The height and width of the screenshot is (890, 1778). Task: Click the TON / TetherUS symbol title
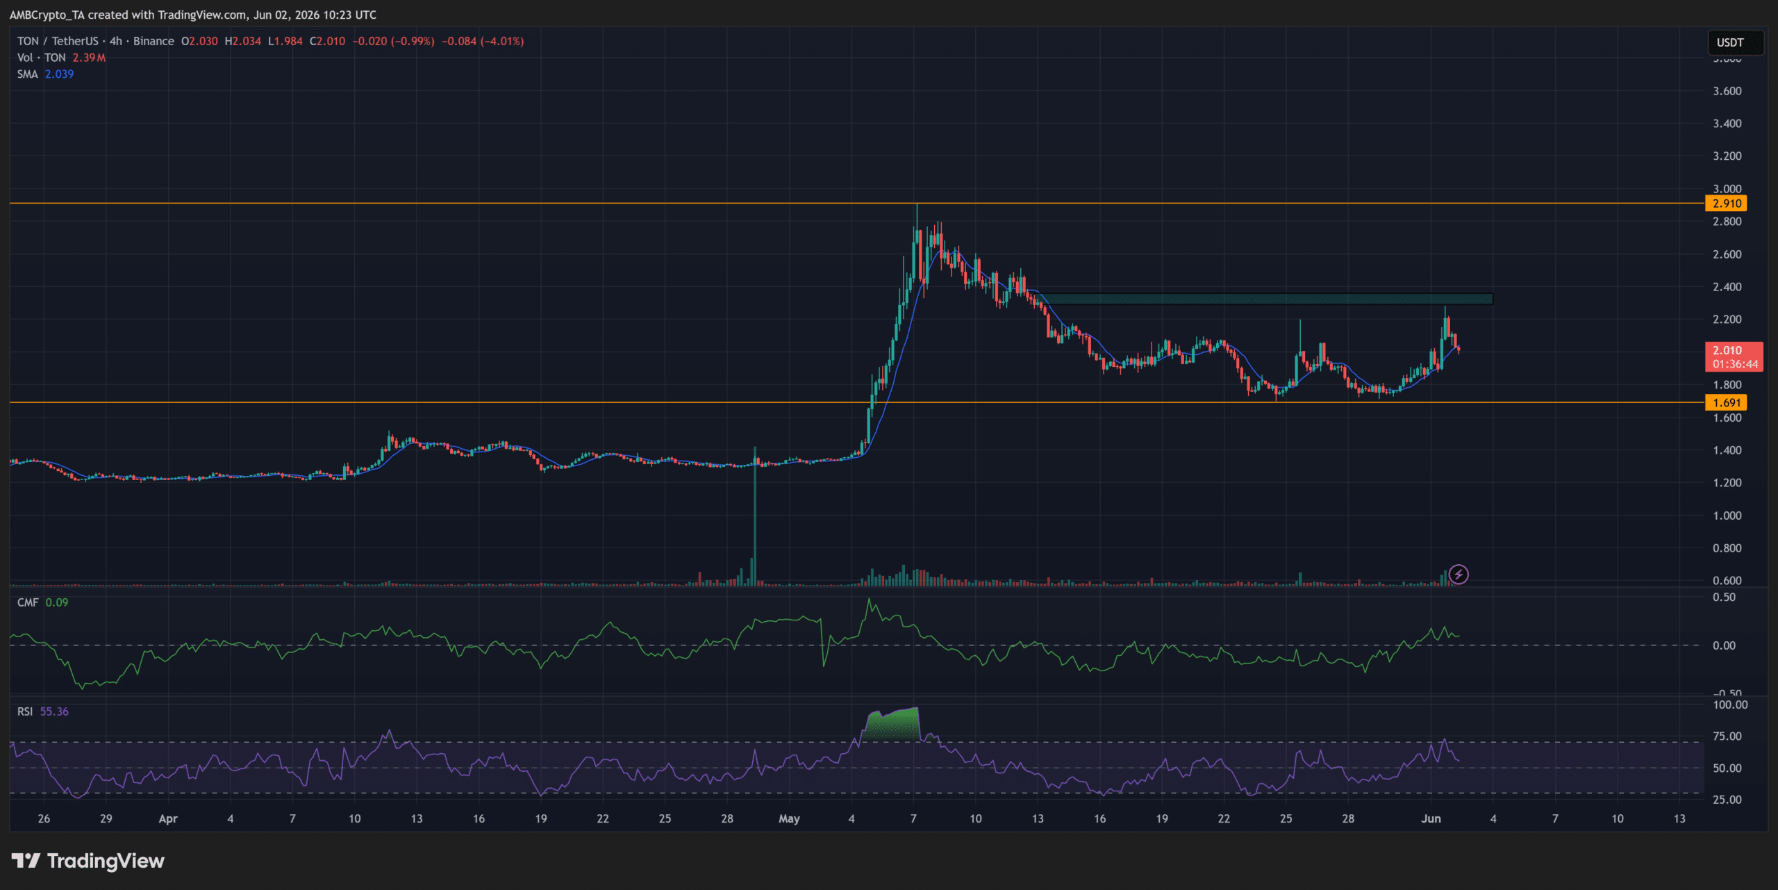tap(58, 42)
